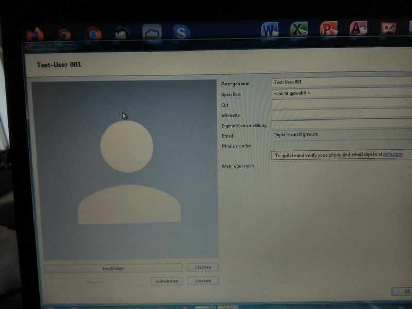Open the Thunderbird mail icon

(123, 32)
